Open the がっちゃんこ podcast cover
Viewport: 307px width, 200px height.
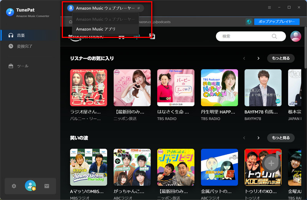click(132, 167)
